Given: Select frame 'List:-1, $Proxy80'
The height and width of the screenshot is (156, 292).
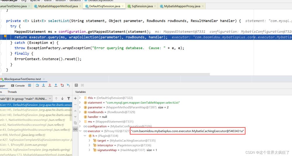Looking at the screenshot, I should (36, 145).
